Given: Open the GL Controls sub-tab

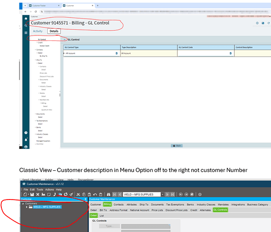Looking at the screenshot, I should pos(220,210).
